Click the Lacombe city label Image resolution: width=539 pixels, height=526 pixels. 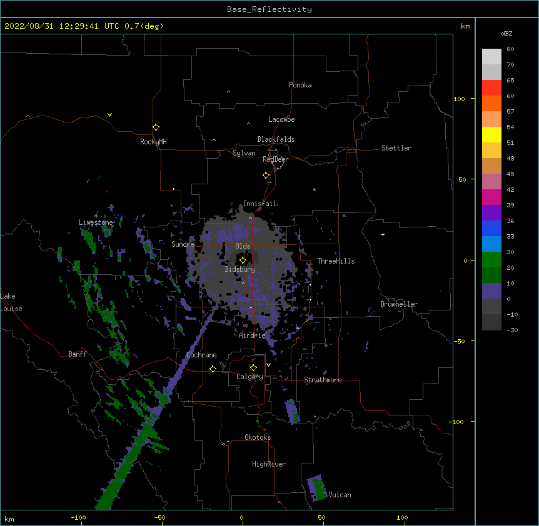pos(281,119)
